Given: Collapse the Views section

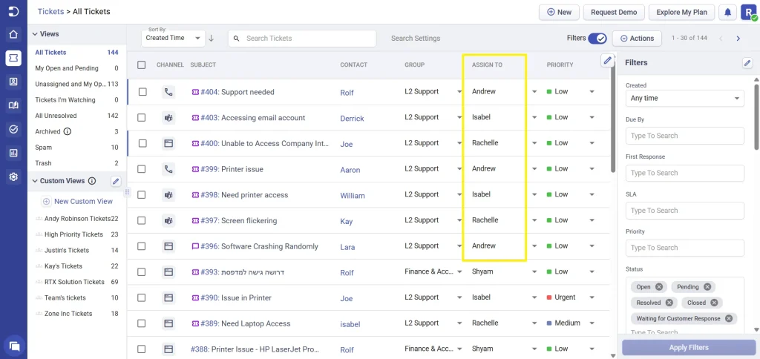Looking at the screenshot, I should click(34, 34).
